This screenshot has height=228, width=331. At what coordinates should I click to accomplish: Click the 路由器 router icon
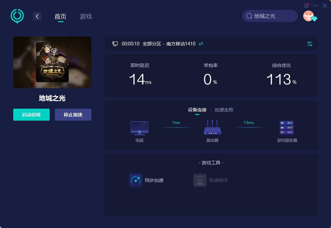(x=213, y=127)
